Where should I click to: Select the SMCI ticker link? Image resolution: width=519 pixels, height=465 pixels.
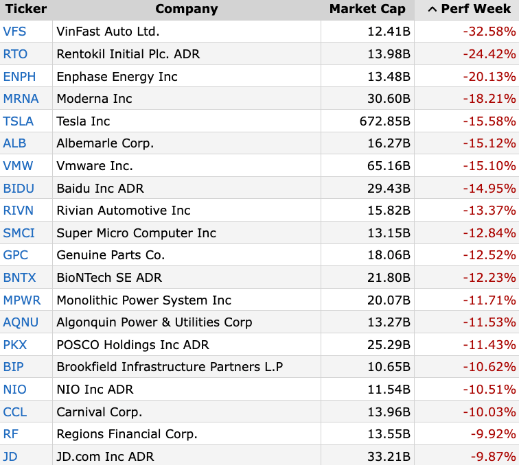pos(19,233)
